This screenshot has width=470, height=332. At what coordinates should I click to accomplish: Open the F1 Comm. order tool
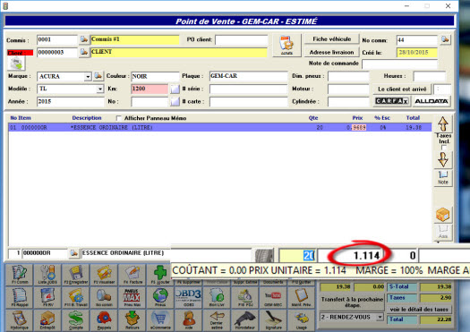pyautogui.click(x=20, y=275)
